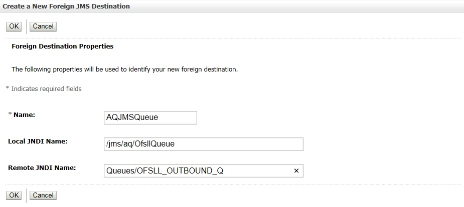Image resolution: width=464 pixels, height=207 pixels.
Task: Focus the Name field containing AQJMSQueue
Action: pos(150,117)
